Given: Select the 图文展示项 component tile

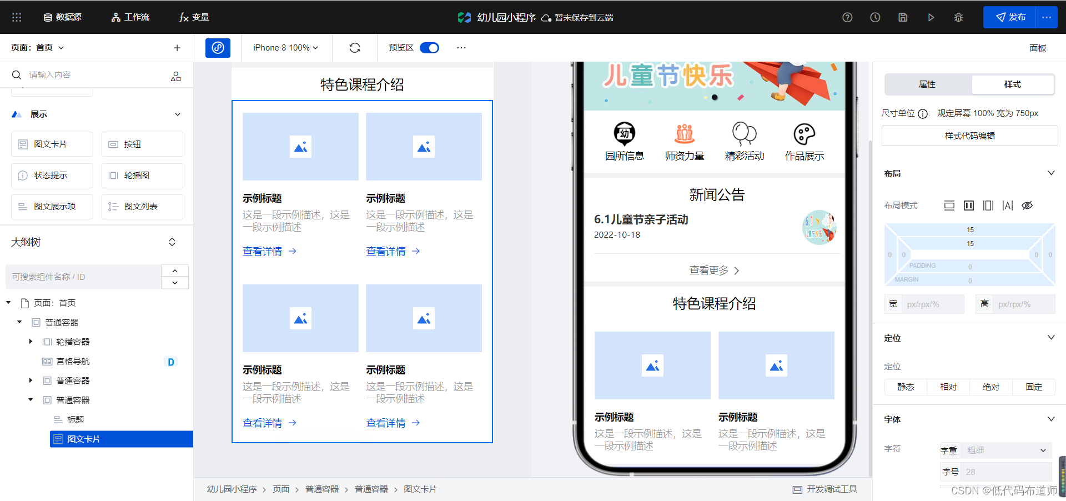Looking at the screenshot, I should click(52, 207).
